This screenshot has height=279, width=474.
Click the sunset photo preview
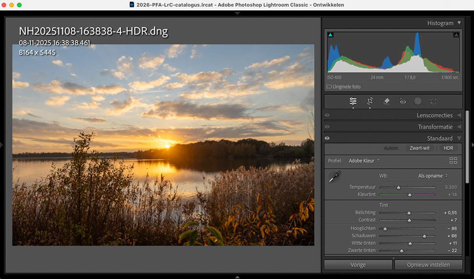click(x=163, y=145)
